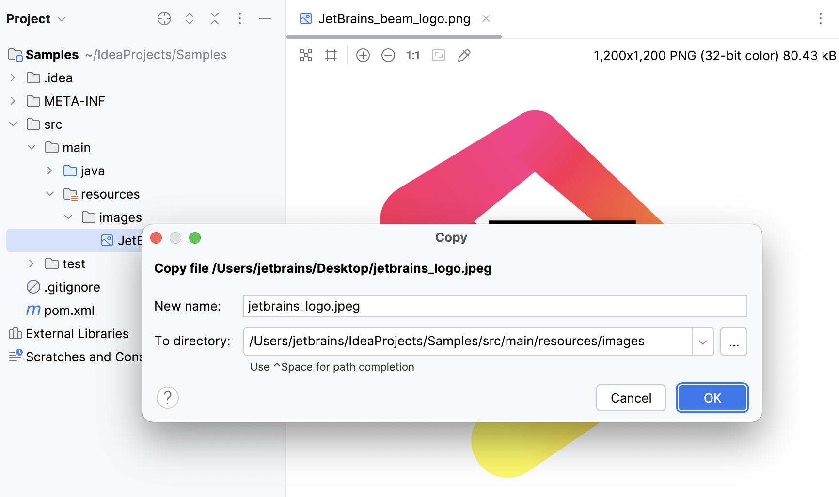Open the Project view selector dropdown
839x497 pixels.
coord(62,19)
